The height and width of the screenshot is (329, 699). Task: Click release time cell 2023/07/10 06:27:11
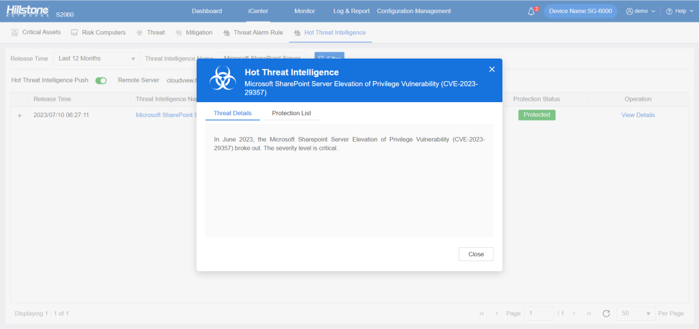[61, 114]
